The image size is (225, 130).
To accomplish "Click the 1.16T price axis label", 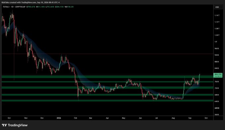I will [x=217, y=15].
